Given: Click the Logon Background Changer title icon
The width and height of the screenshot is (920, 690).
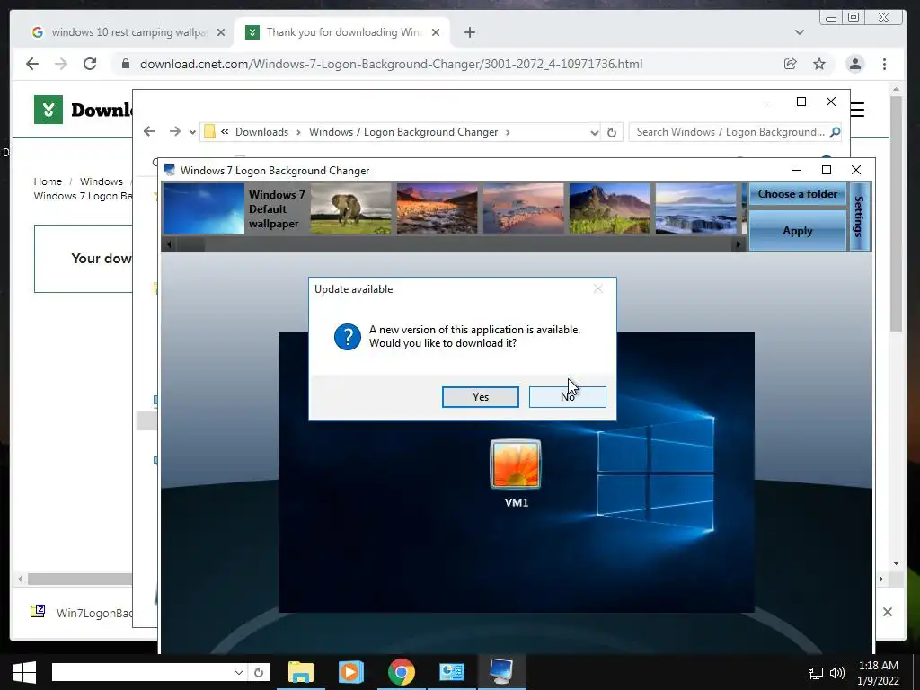Looking at the screenshot, I should coord(170,170).
